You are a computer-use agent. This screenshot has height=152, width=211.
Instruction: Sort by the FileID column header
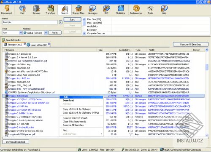pos(169,50)
